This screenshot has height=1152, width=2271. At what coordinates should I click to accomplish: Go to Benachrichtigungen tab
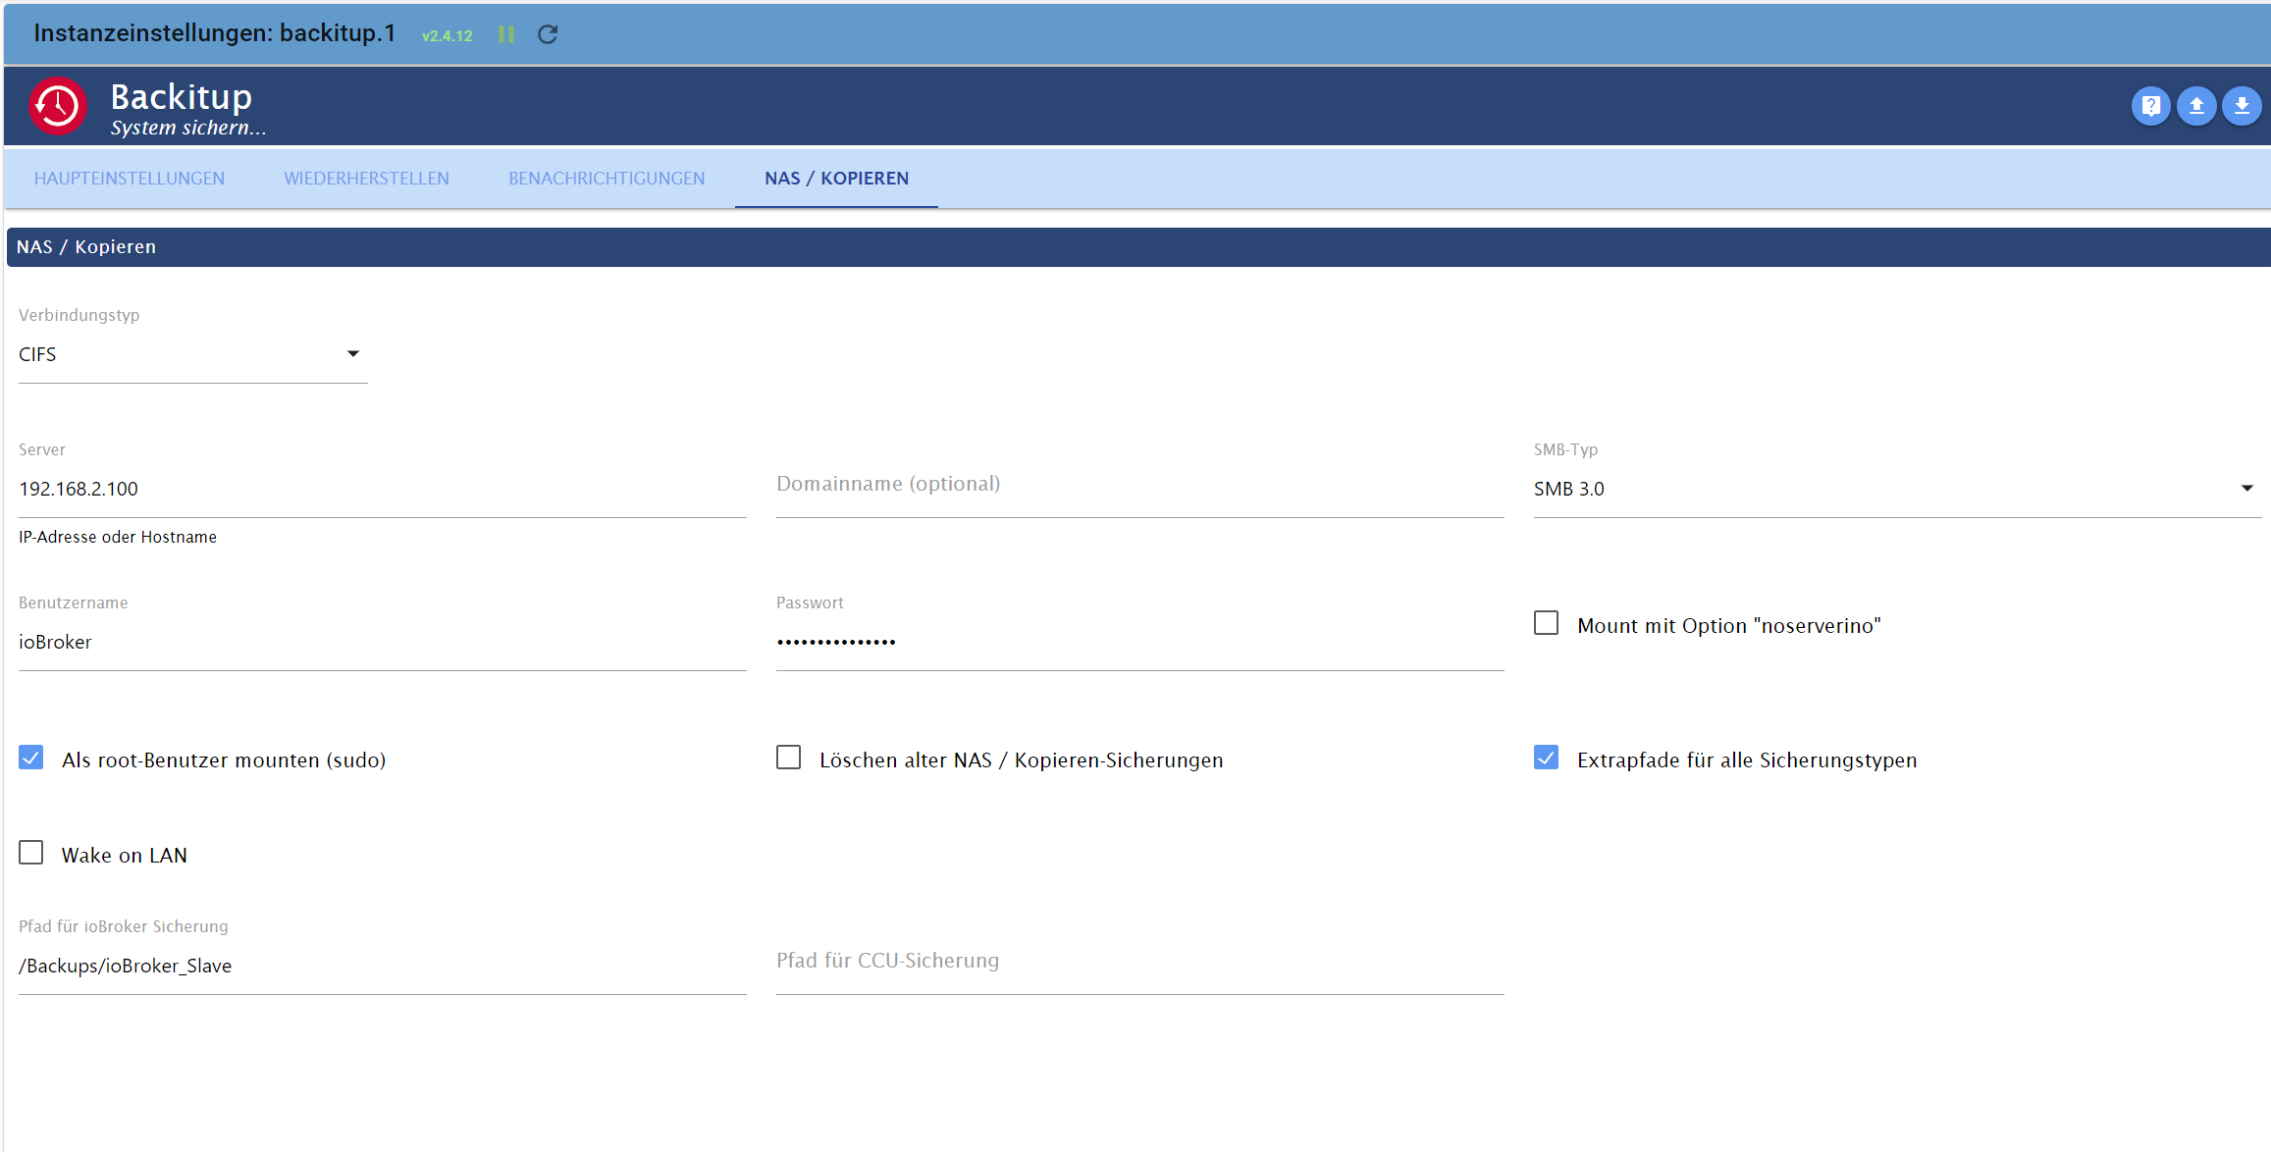[x=607, y=179]
